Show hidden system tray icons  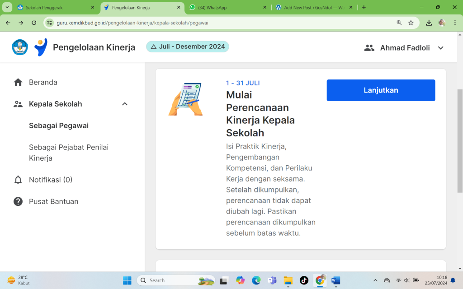(x=375, y=280)
